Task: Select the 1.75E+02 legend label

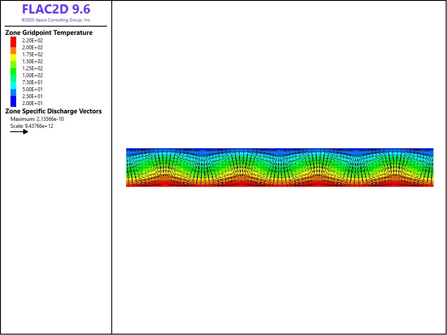Action: pos(32,55)
